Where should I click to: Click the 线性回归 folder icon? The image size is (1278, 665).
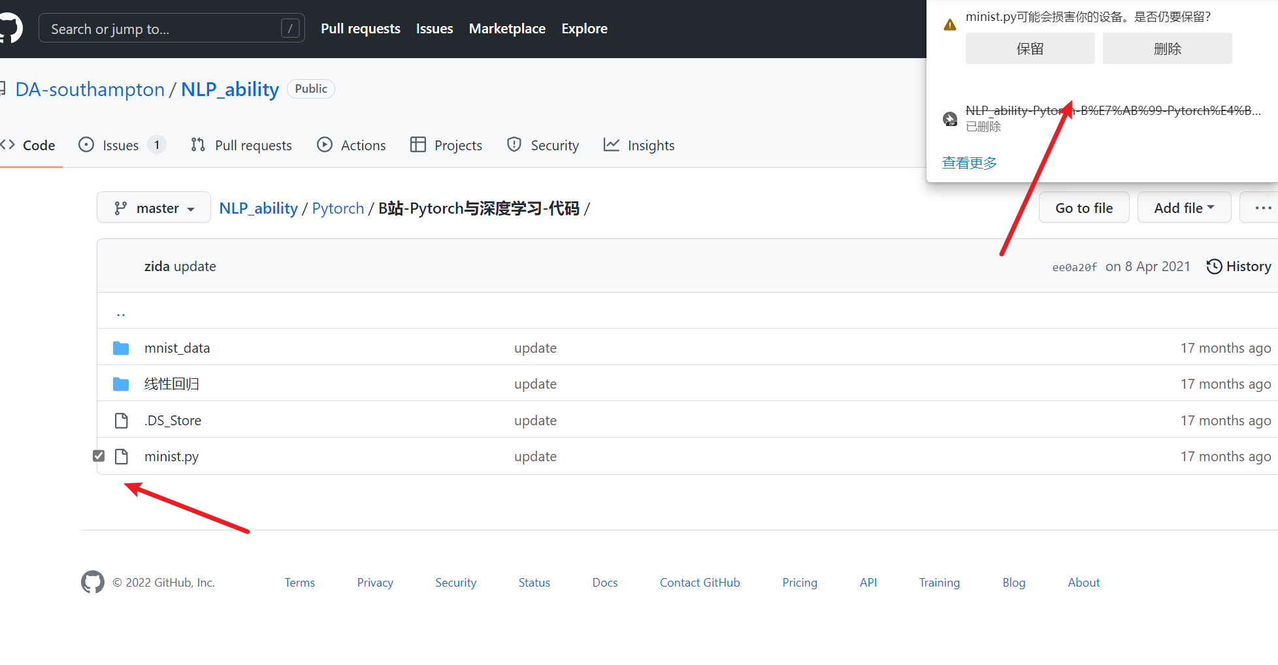click(x=121, y=384)
